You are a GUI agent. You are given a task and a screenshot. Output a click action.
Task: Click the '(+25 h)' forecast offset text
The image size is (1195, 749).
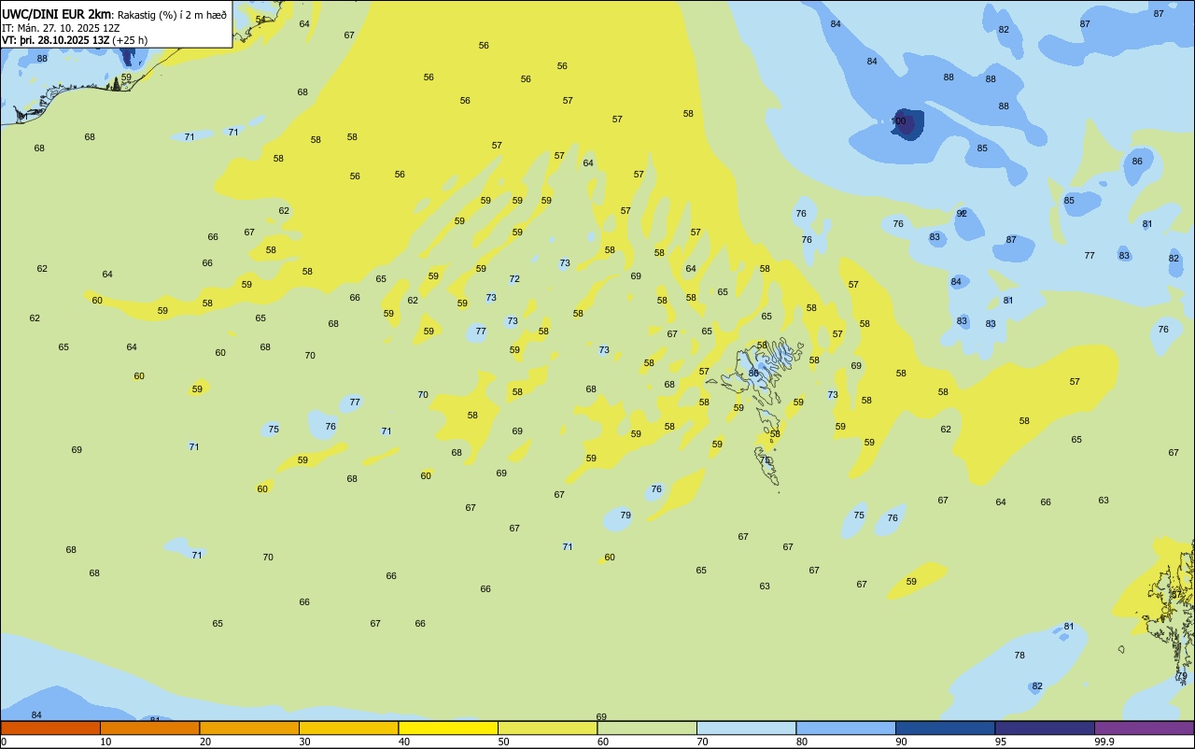pos(130,40)
